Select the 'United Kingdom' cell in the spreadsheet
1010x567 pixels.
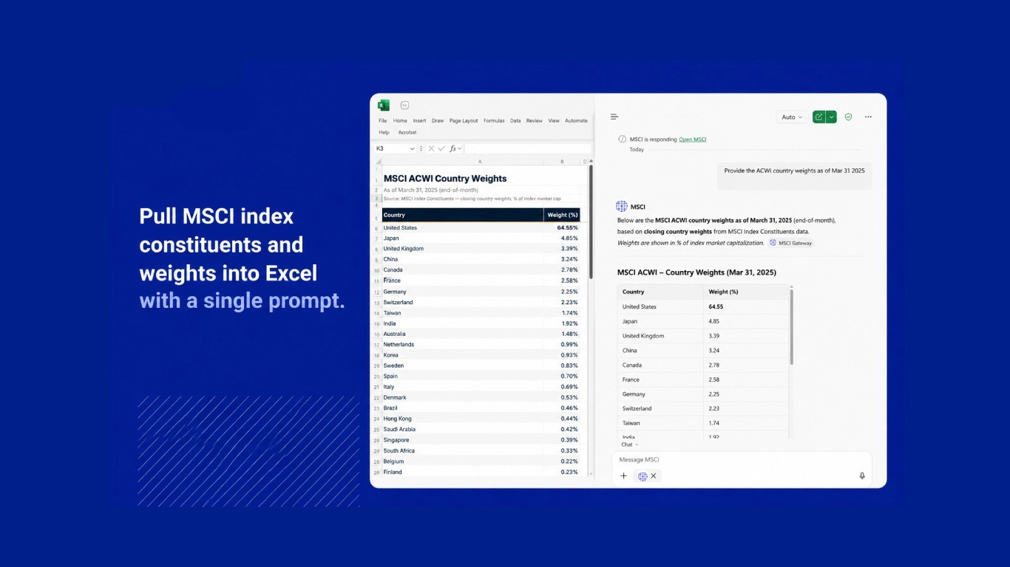pos(463,249)
